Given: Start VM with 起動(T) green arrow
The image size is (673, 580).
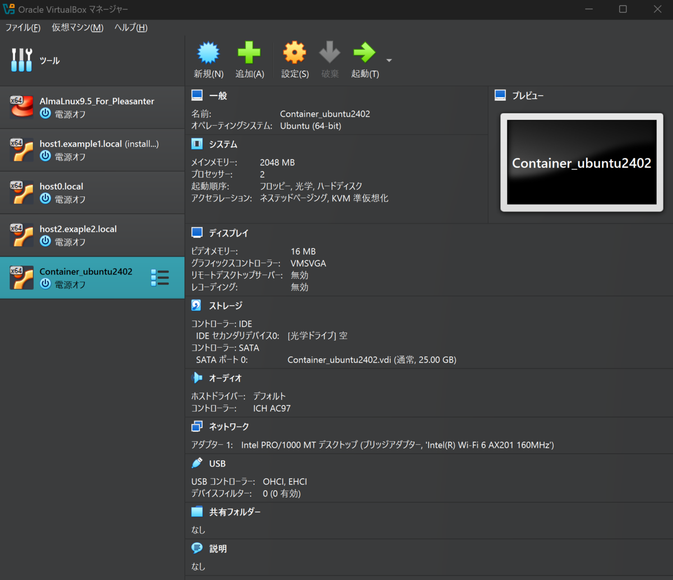Looking at the screenshot, I should coord(365,53).
